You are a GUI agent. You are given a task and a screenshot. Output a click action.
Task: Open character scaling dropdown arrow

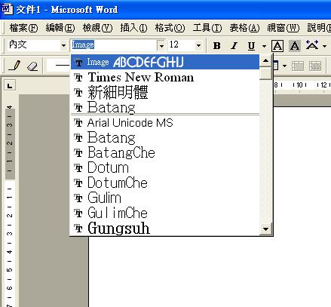pos(324,46)
